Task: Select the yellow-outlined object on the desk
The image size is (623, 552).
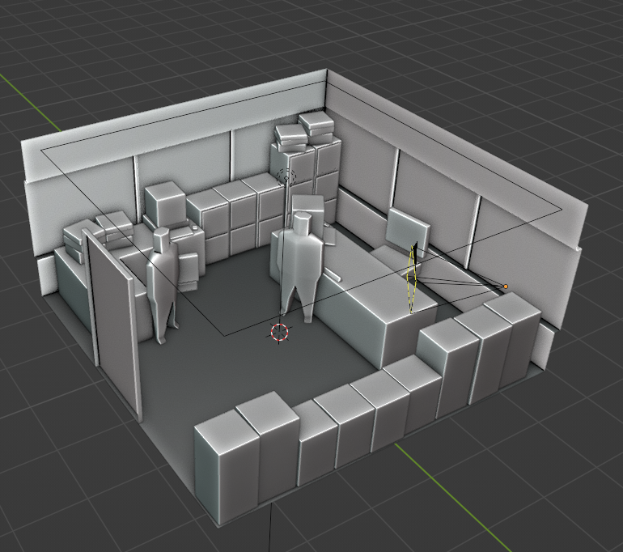Action: 412,279
